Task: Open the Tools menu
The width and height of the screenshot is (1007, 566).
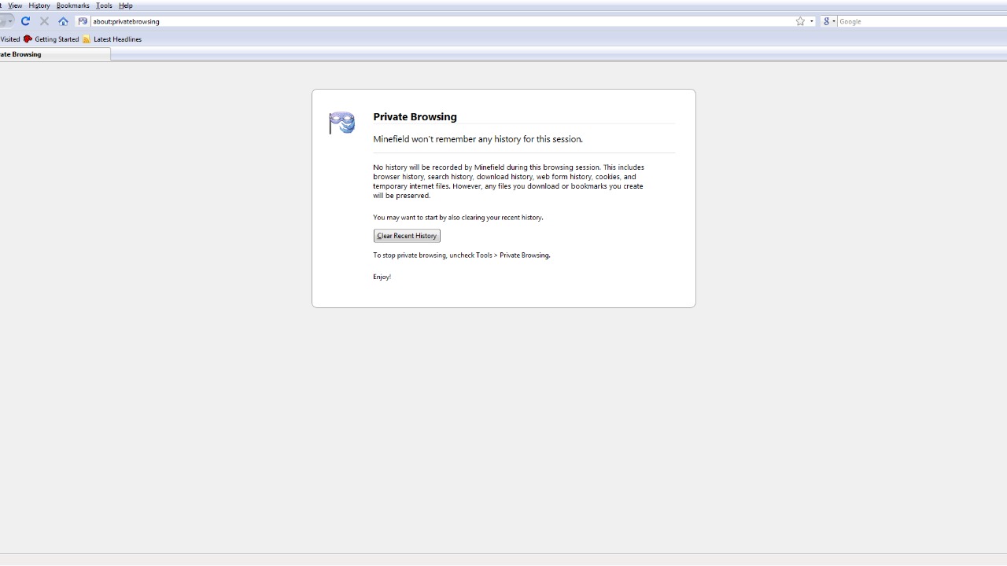Action: coord(104,6)
